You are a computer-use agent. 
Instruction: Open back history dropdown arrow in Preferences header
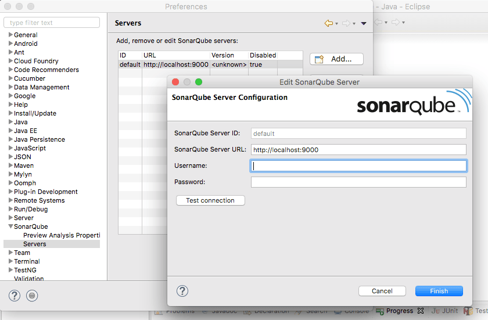pos(337,24)
